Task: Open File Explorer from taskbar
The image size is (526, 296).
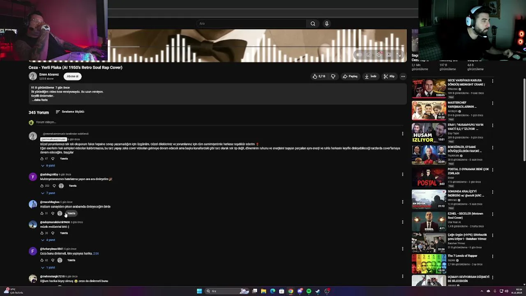Action: point(263,291)
